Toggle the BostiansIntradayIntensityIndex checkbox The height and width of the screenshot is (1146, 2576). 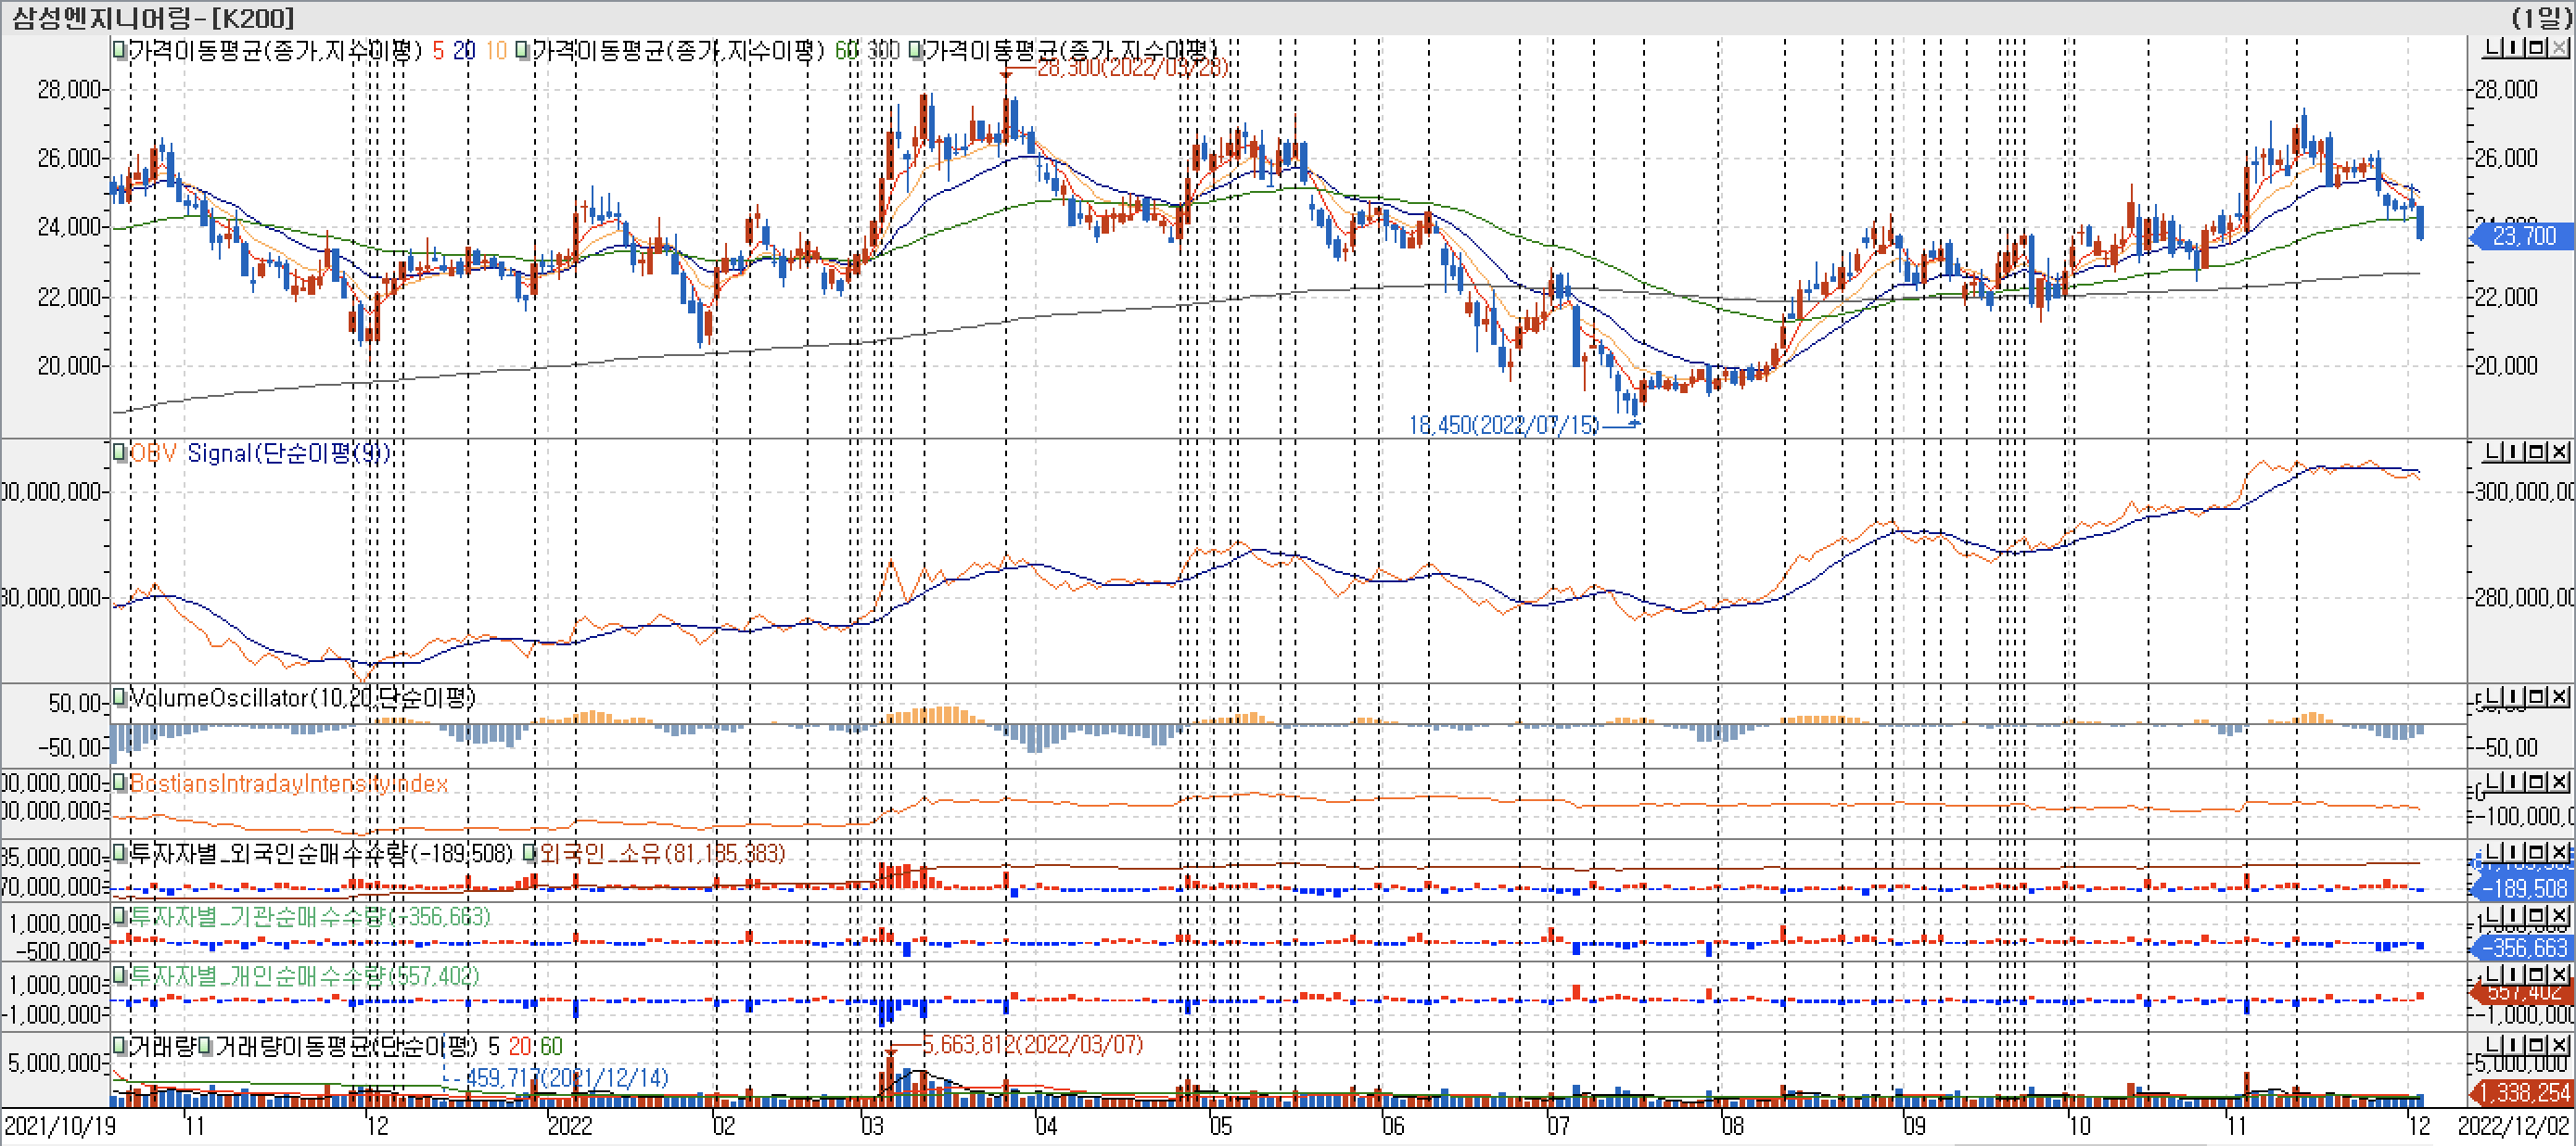coord(120,783)
